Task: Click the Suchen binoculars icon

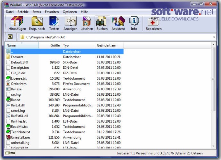Action: (101, 21)
